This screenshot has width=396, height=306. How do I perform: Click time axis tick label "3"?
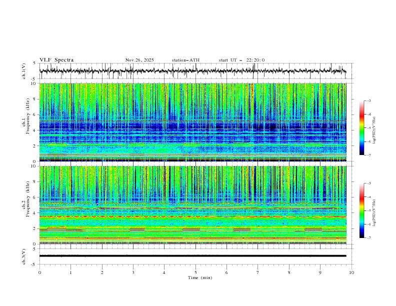[133, 272]
